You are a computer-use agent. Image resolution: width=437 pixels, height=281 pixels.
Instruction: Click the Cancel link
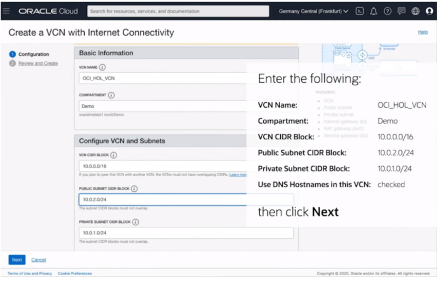coord(38,260)
